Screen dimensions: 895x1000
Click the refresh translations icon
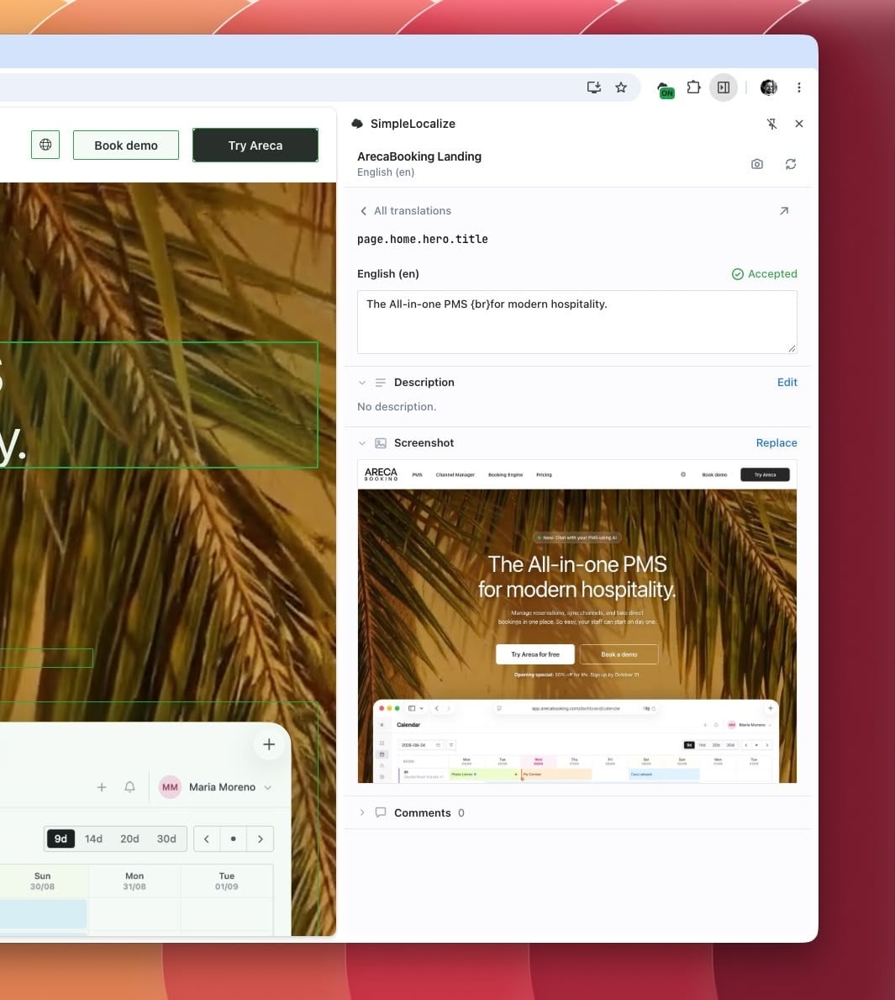(791, 164)
